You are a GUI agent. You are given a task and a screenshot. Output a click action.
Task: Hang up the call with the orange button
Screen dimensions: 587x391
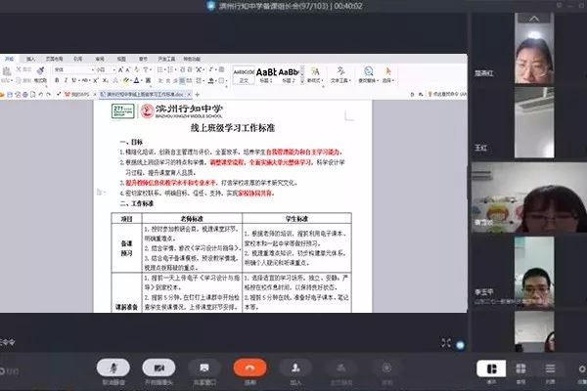[249, 368]
